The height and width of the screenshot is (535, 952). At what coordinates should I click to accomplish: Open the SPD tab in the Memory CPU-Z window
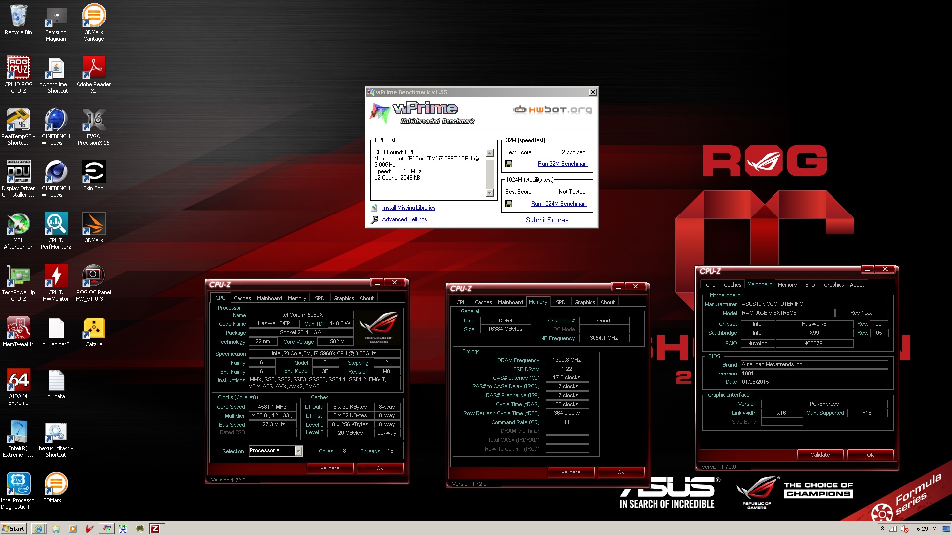coord(561,302)
